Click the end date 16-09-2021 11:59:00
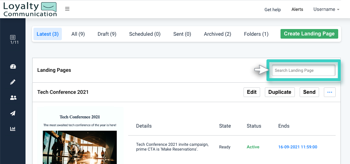The height and width of the screenshot is (164, 350). pos(297,147)
